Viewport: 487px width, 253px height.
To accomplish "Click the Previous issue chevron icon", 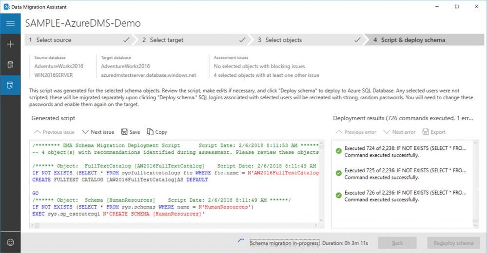I will tap(37, 132).
